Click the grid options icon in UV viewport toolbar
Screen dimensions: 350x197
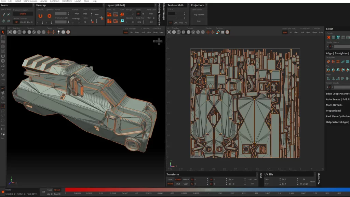coord(223,32)
